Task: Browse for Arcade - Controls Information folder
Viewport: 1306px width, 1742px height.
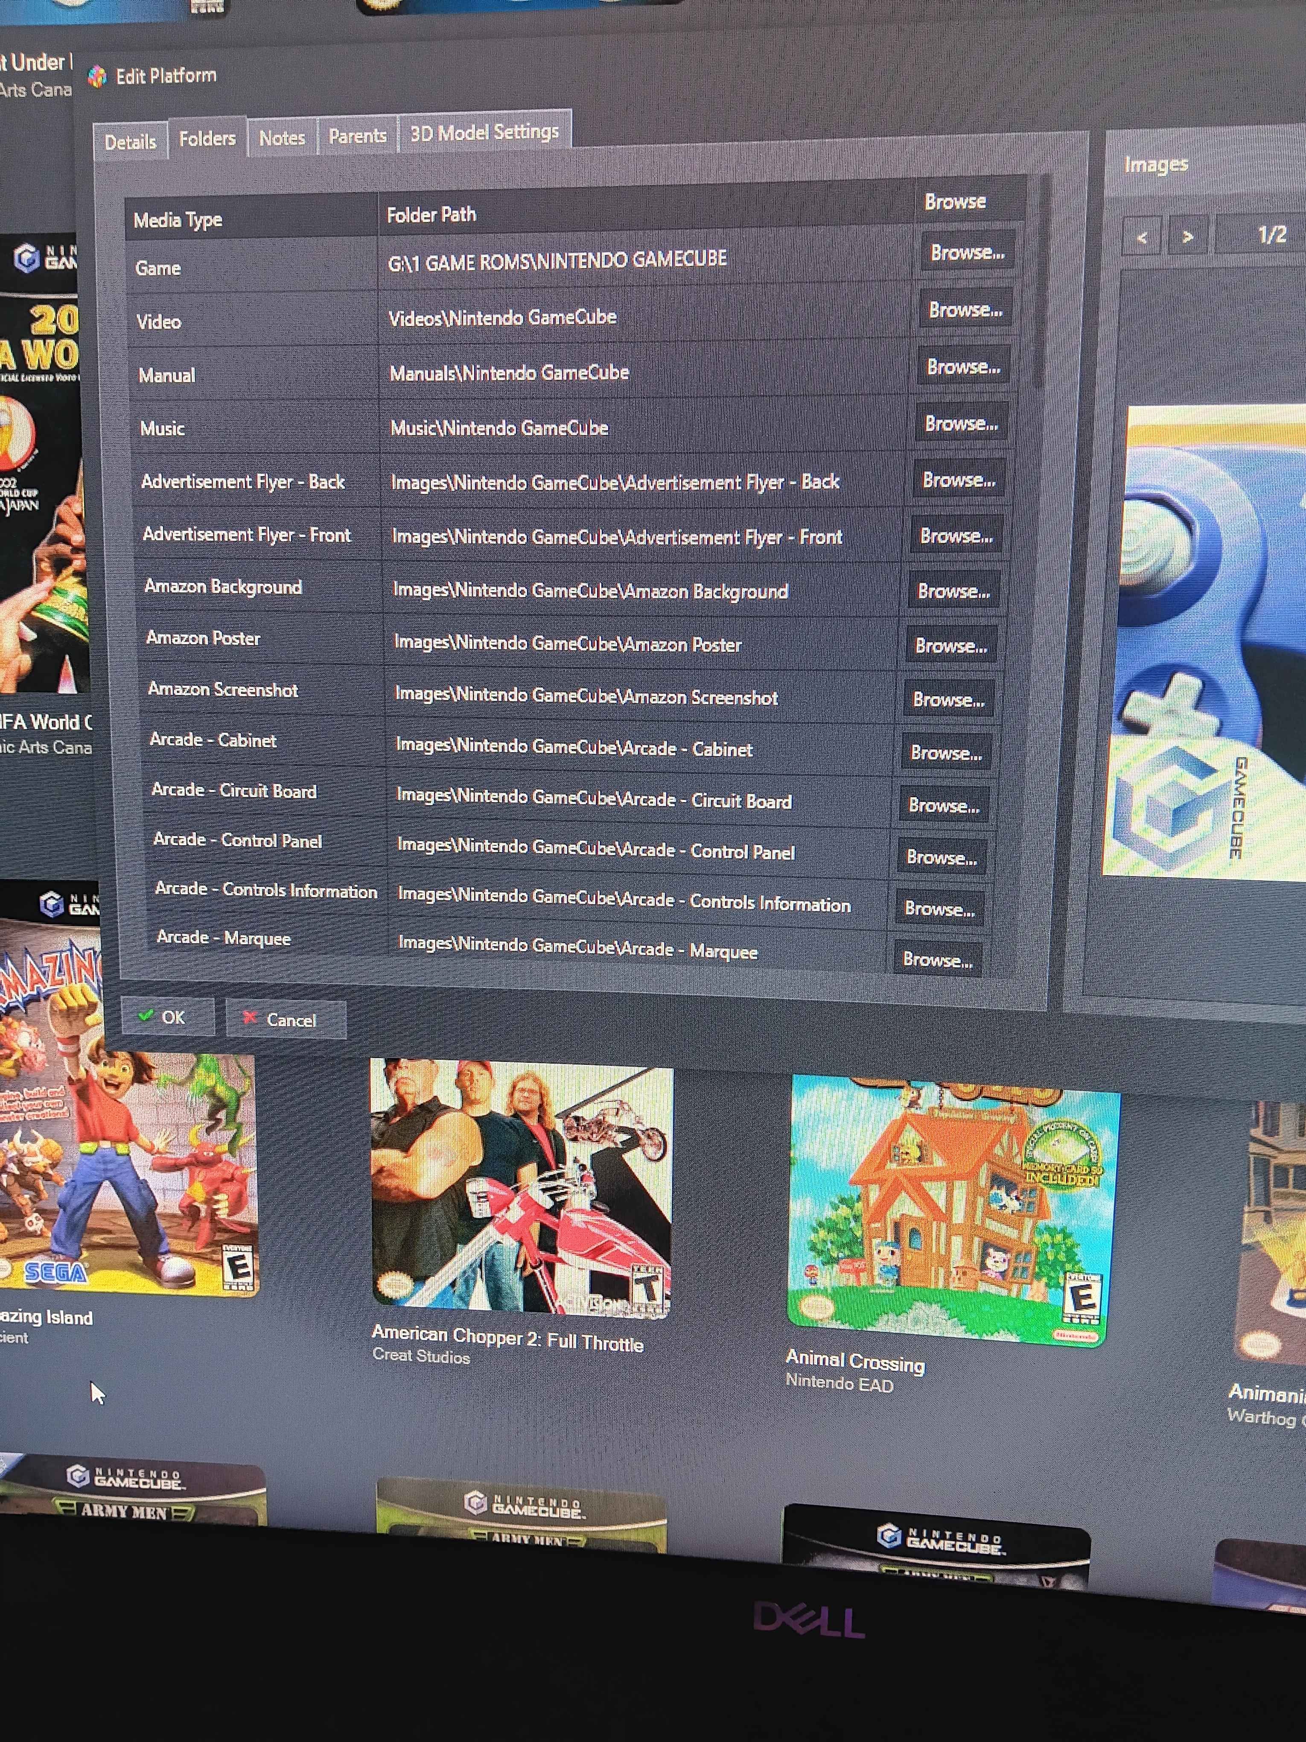Action: click(x=939, y=909)
